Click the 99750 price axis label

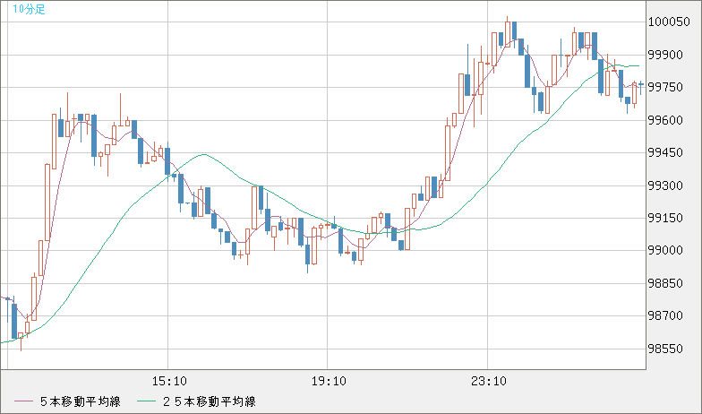[x=666, y=88]
